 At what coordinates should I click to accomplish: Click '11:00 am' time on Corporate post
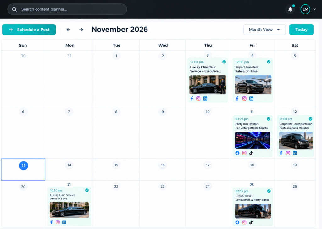286,119
